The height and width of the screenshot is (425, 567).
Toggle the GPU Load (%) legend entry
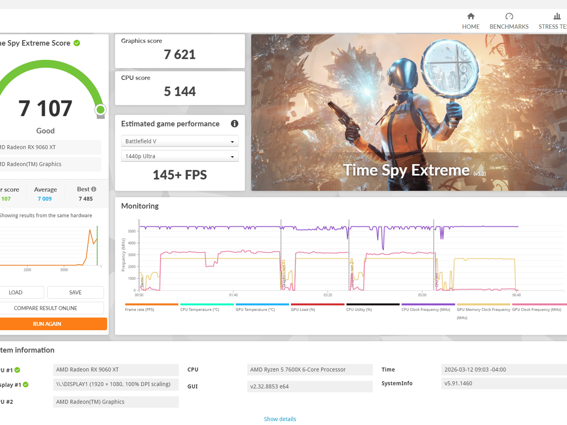click(318, 308)
